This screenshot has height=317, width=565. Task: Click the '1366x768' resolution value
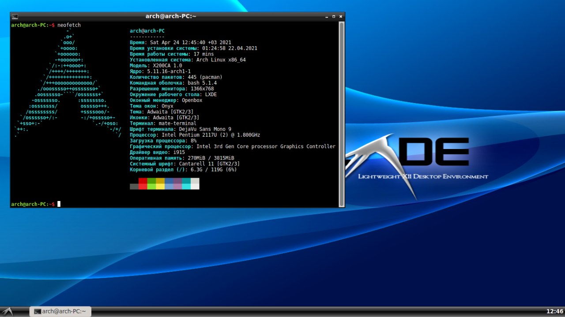[202, 89]
